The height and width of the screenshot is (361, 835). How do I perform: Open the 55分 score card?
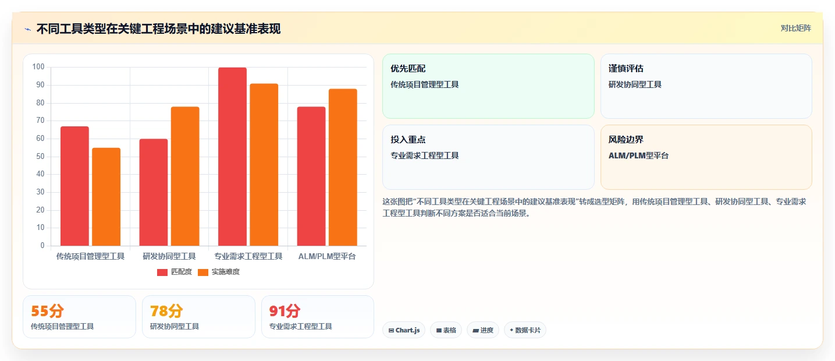pos(79,317)
